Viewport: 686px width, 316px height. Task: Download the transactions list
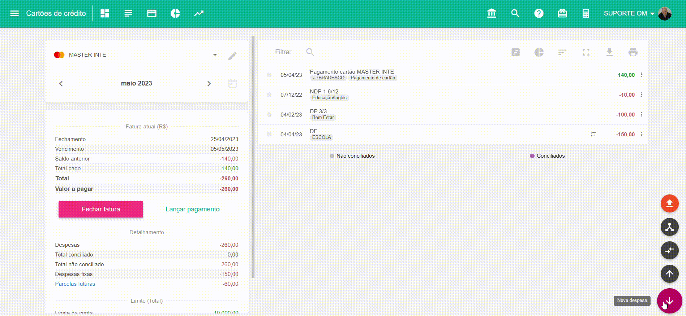[609, 52]
